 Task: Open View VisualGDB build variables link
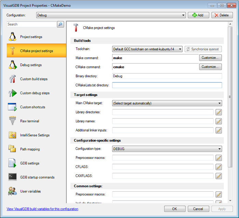(x=42, y=209)
